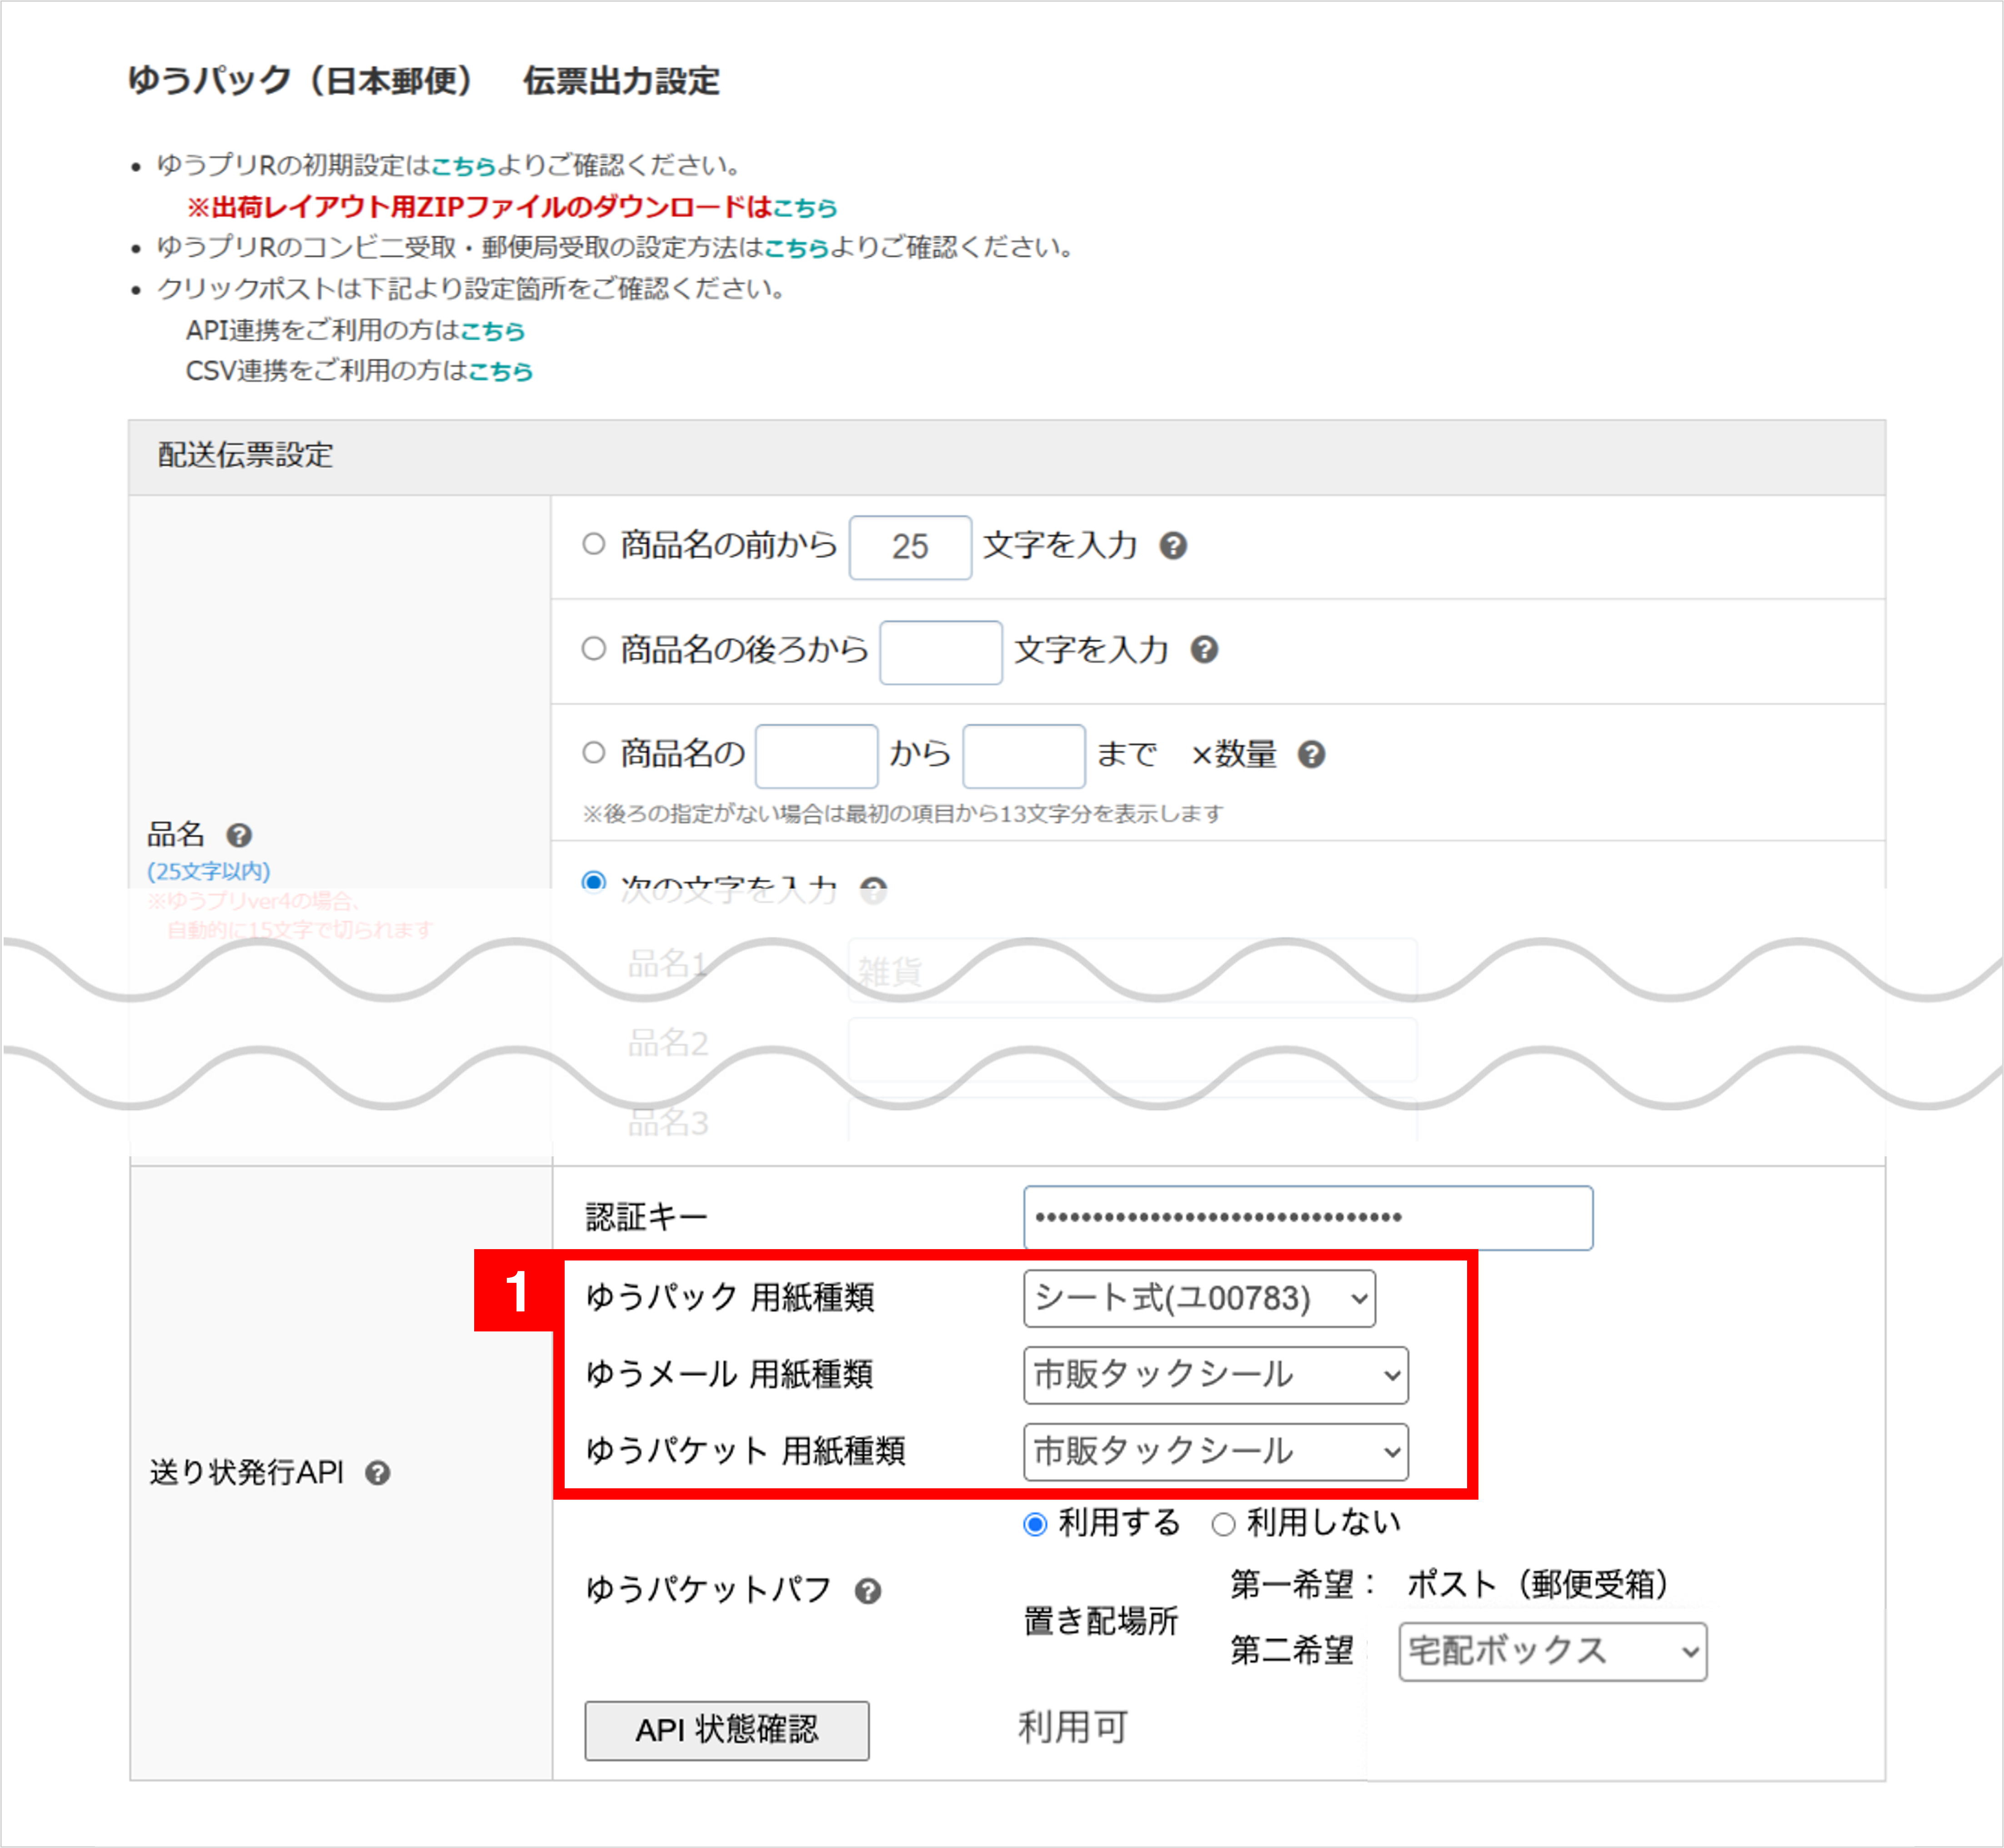Open 第二希望 宅配ボックス dropdown
This screenshot has width=2004, height=1848.
coord(1552,1652)
